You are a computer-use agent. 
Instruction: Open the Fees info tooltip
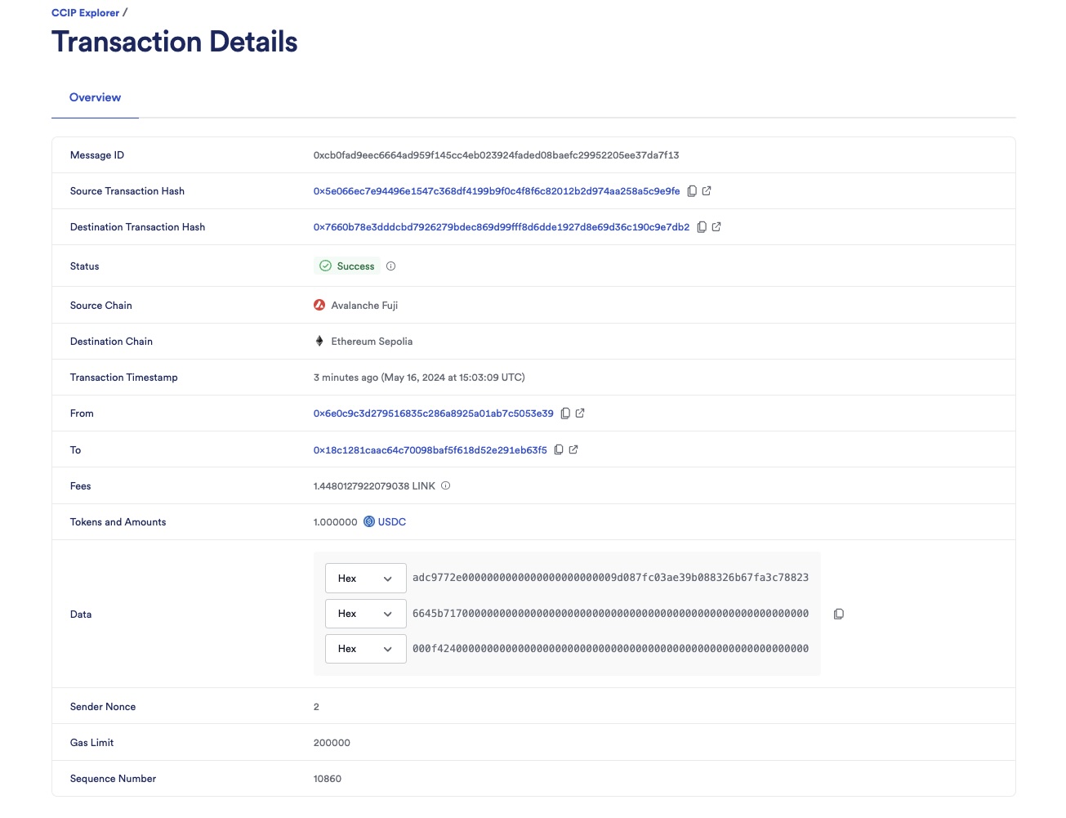pyautogui.click(x=445, y=485)
